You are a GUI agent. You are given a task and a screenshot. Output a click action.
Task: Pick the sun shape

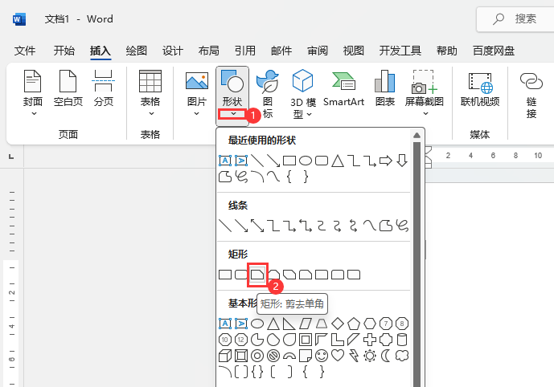[370, 356]
